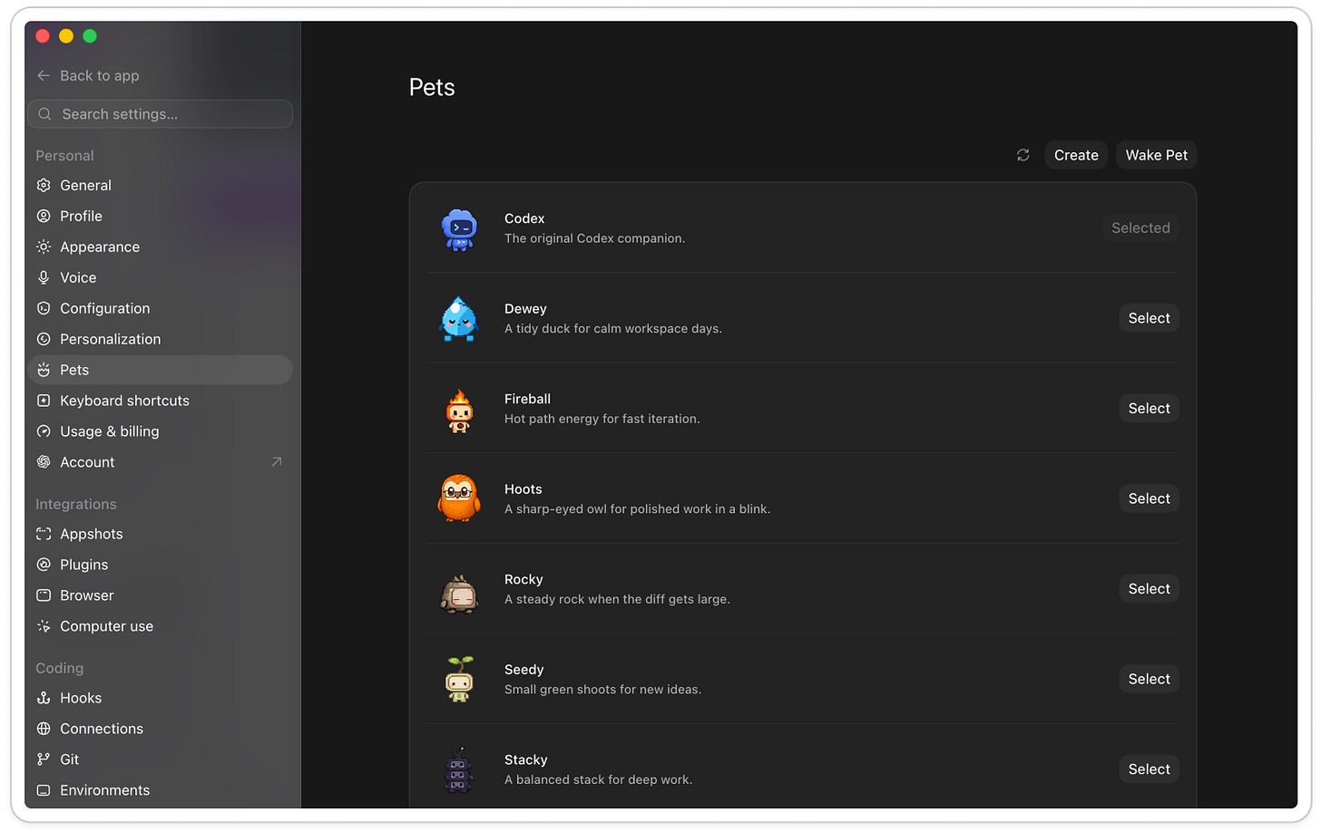Click text 'A steady rock when the diff gets large.'
The height and width of the screenshot is (832, 1321).
[x=617, y=599]
